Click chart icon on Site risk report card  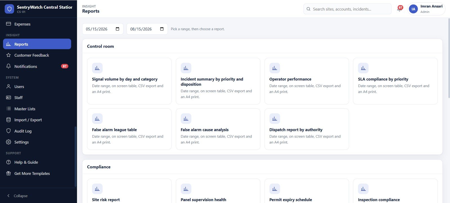[97, 189]
